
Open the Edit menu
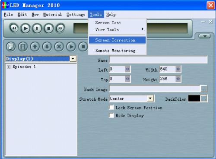coord(22,15)
